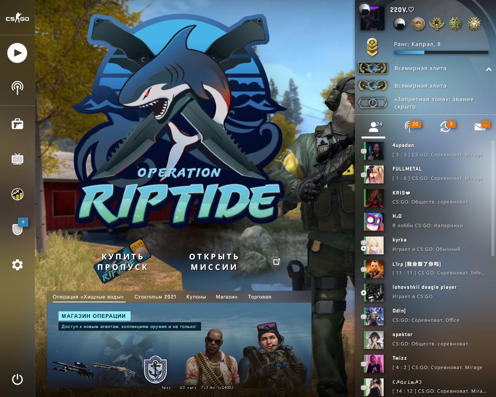The width and height of the screenshot is (496, 397).
Task: Select the Odin) friend name
Action: pyautogui.click(x=399, y=311)
